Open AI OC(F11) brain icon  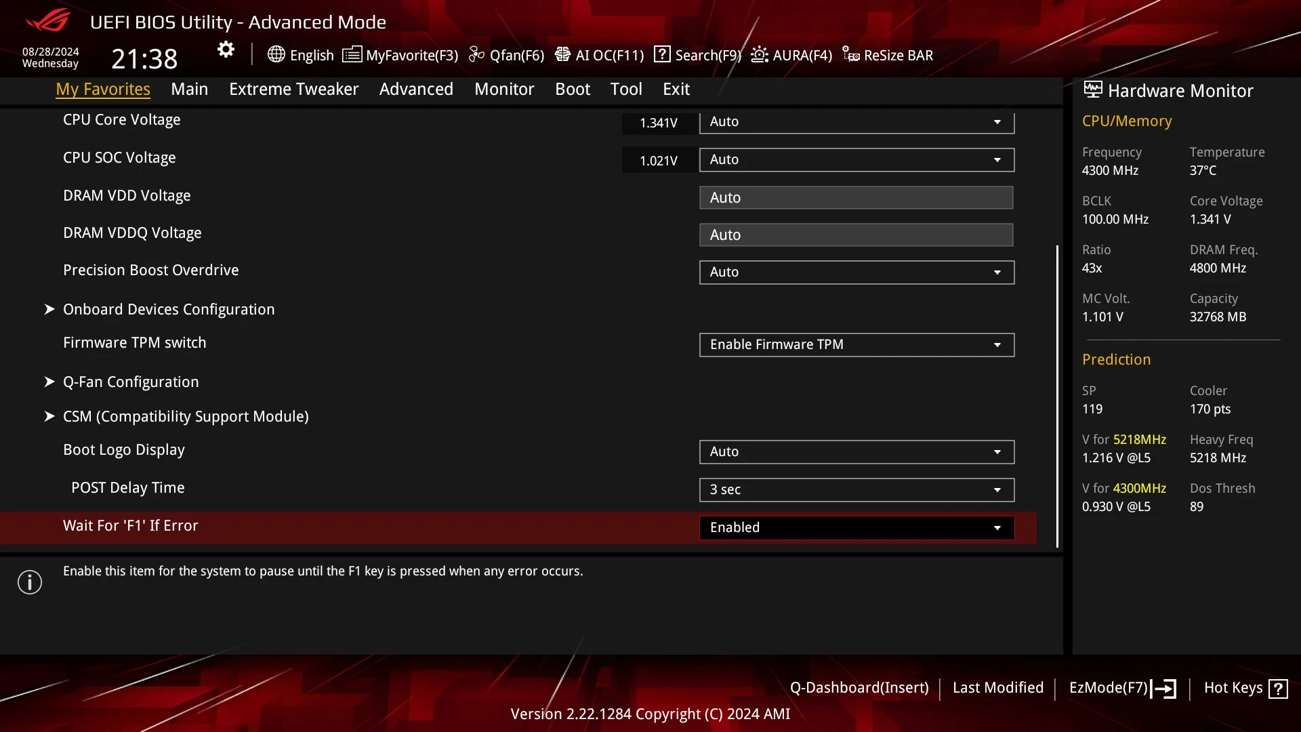[x=562, y=54]
